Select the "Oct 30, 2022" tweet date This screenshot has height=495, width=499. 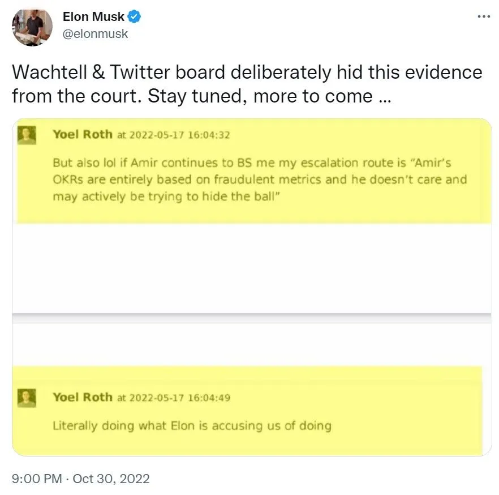point(111,479)
